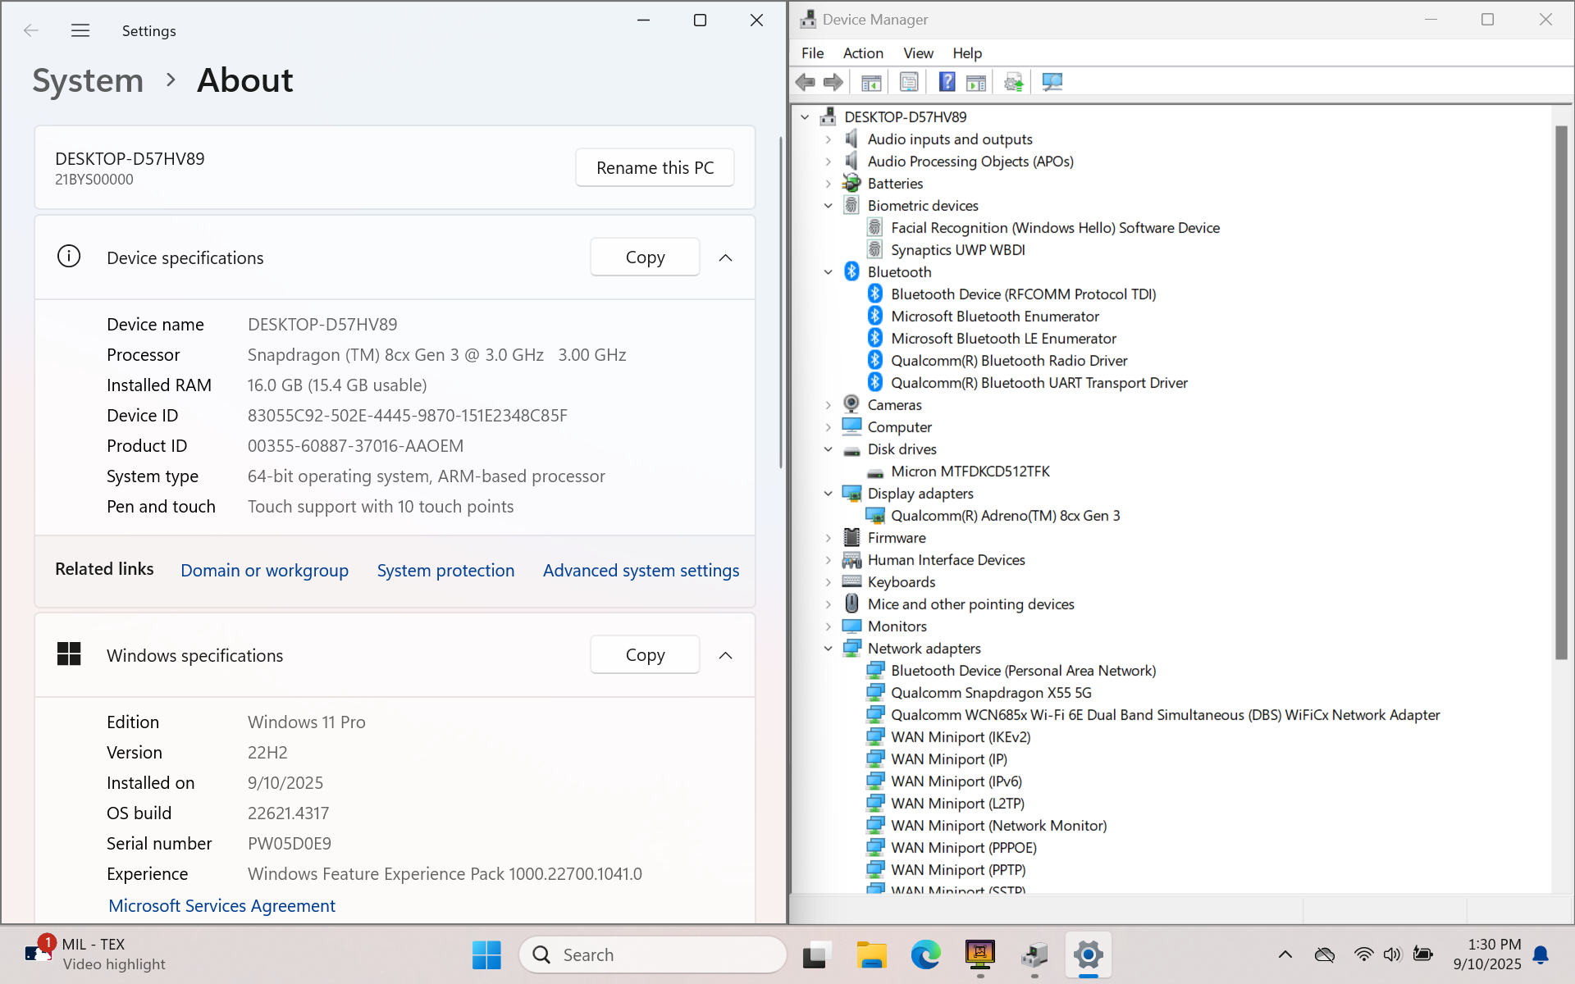Open Domain or workgroup link
The width and height of the screenshot is (1575, 984).
[264, 571]
